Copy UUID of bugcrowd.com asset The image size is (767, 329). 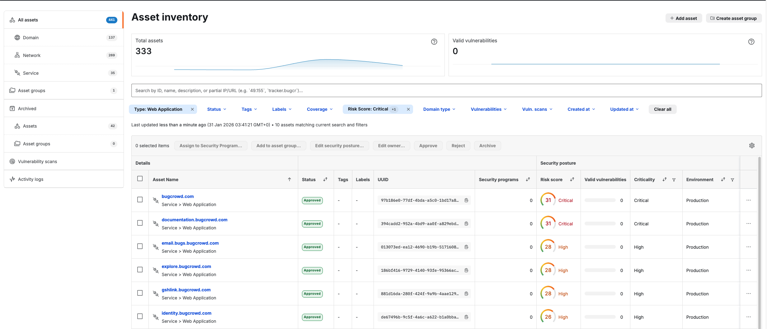(466, 200)
